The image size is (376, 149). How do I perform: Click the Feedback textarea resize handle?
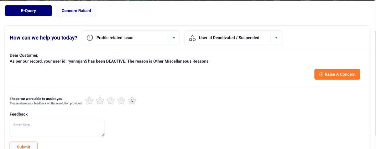102,135
